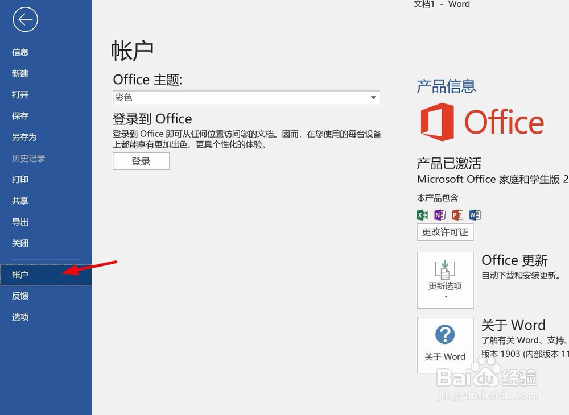
Task: Choose 打开 from the sidebar
Action: pos(20,94)
